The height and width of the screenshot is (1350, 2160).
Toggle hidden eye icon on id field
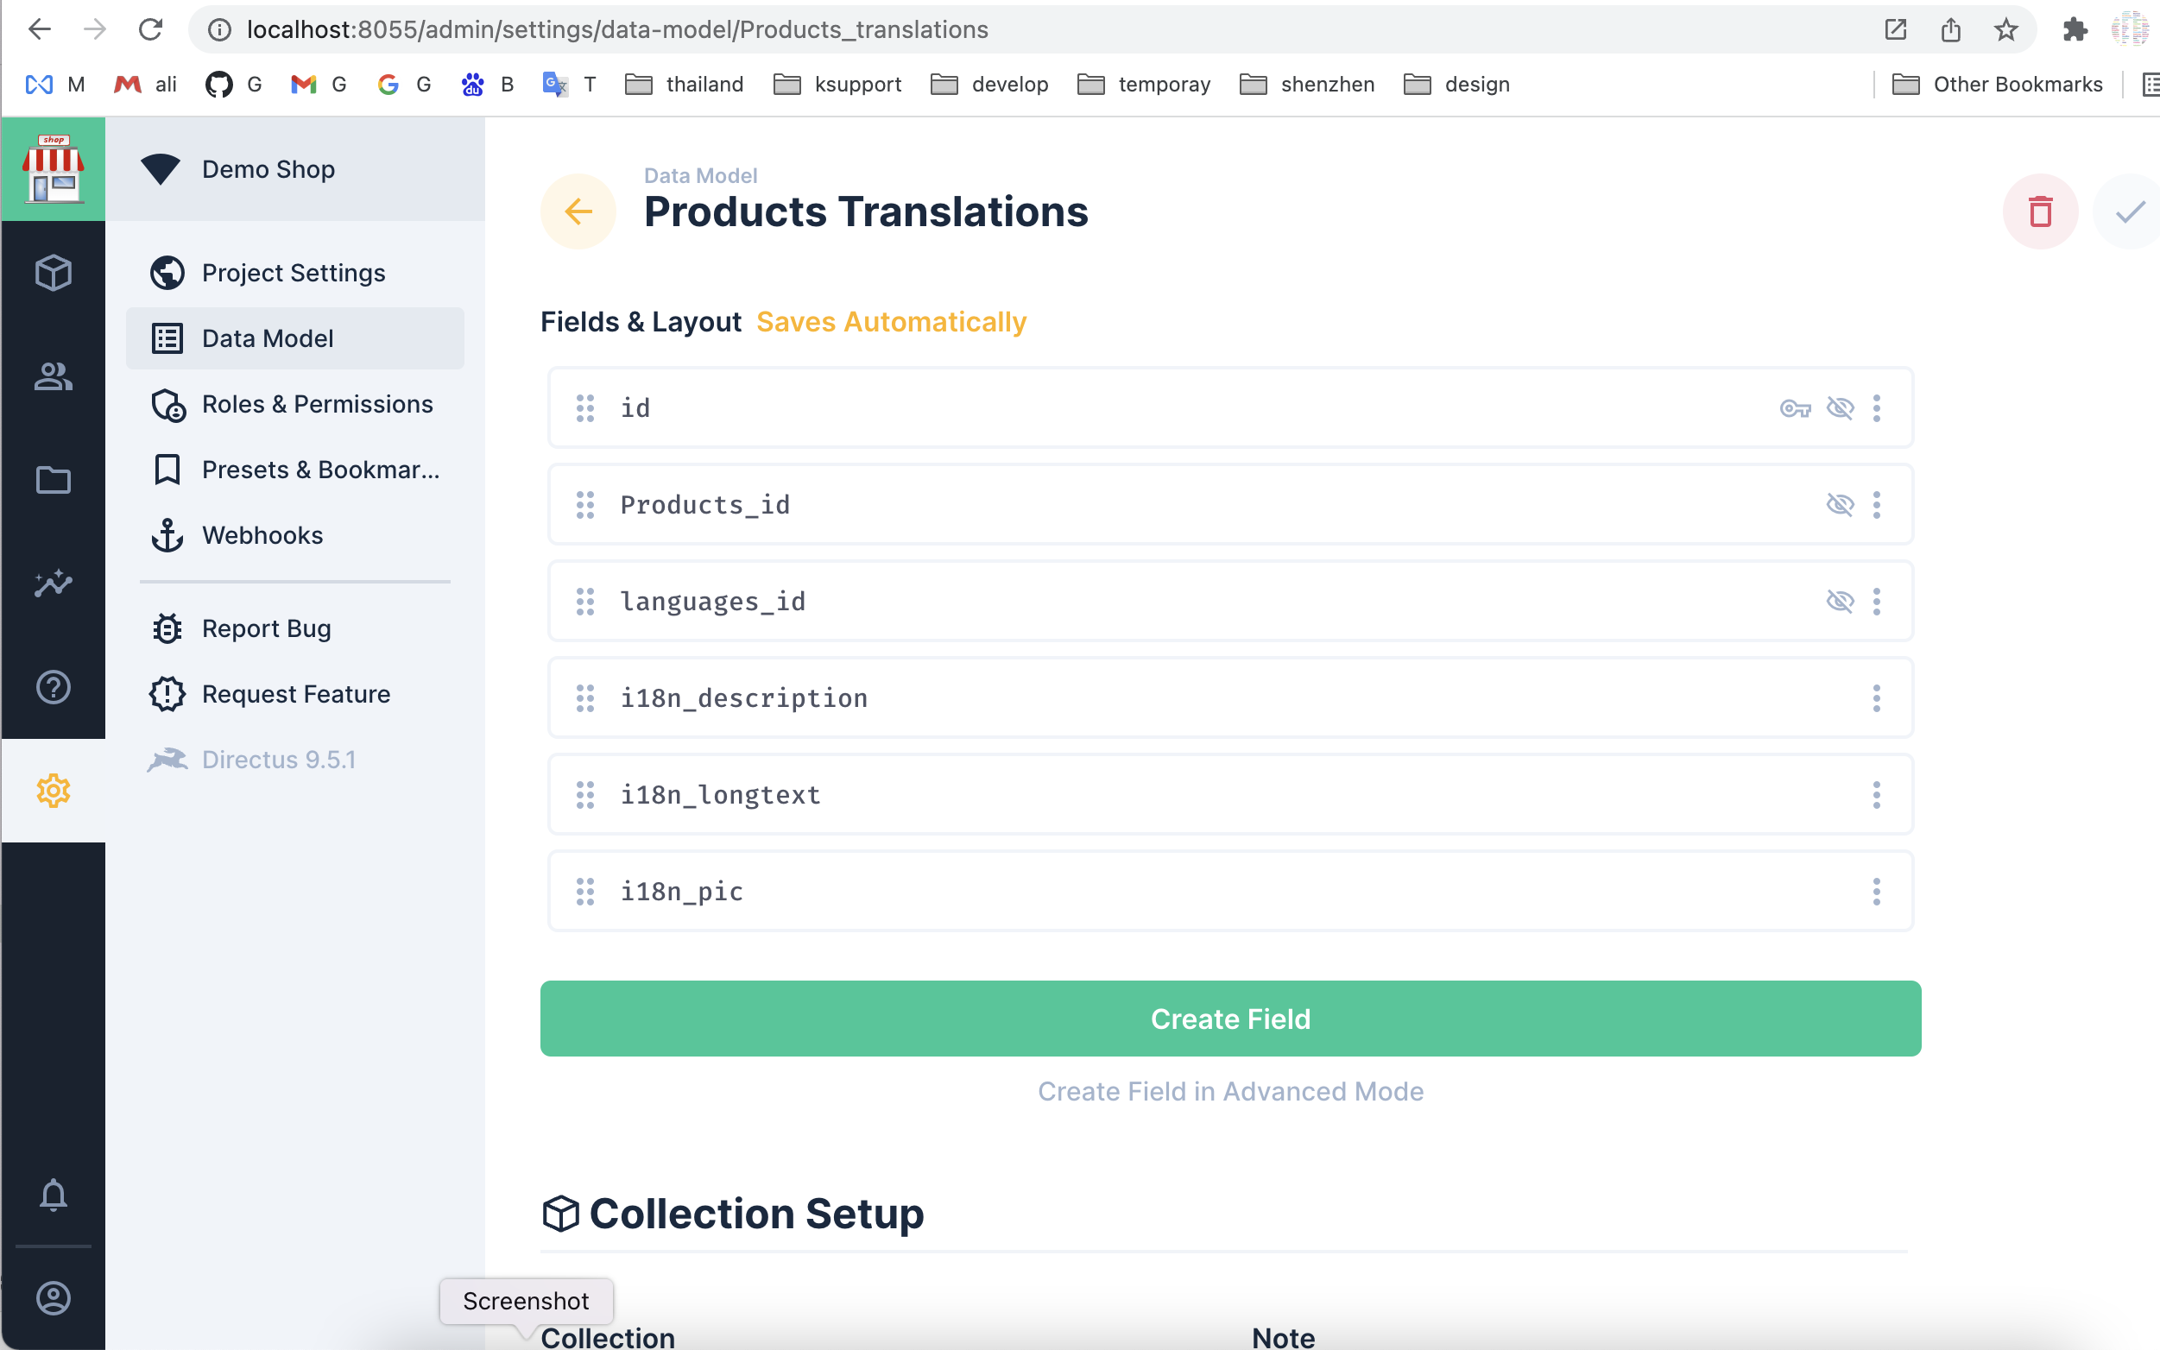point(1840,408)
